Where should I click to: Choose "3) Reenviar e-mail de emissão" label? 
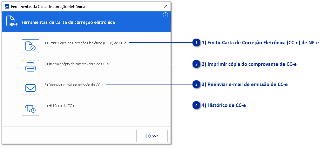(x=74, y=85)
